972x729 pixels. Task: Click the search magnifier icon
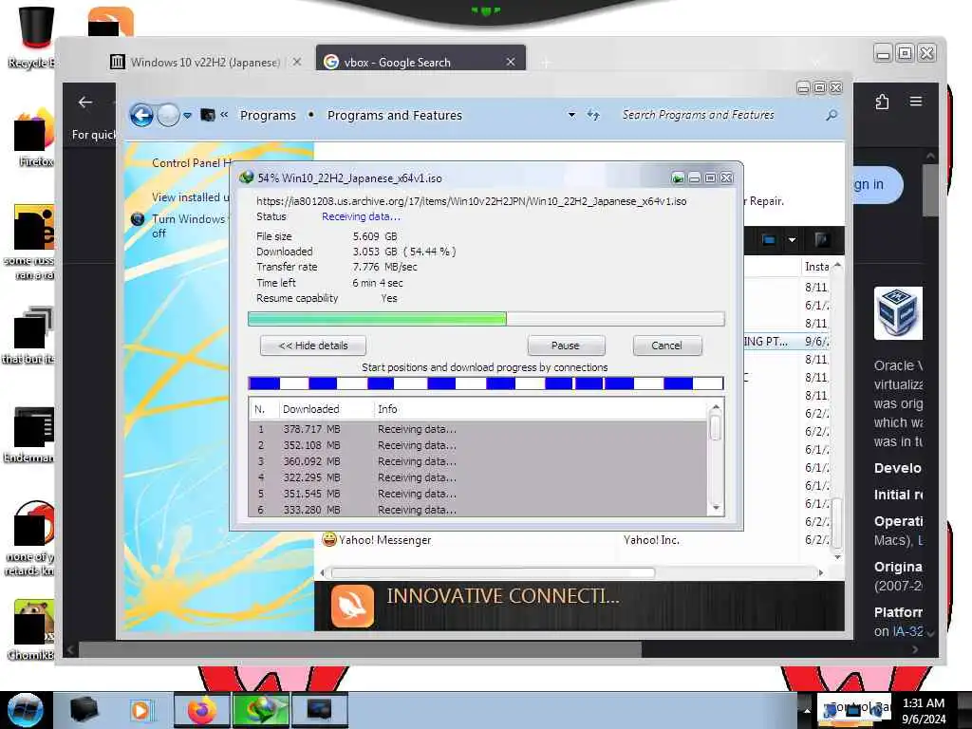click(832, 115)
